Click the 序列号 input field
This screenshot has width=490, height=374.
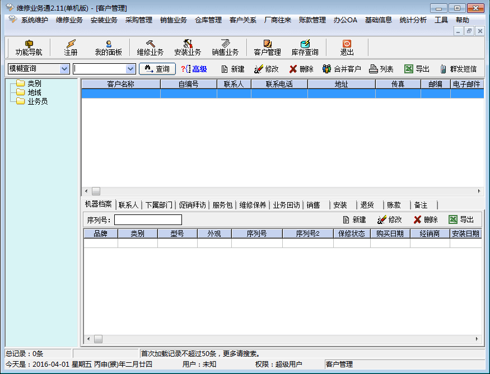point(148,219)
